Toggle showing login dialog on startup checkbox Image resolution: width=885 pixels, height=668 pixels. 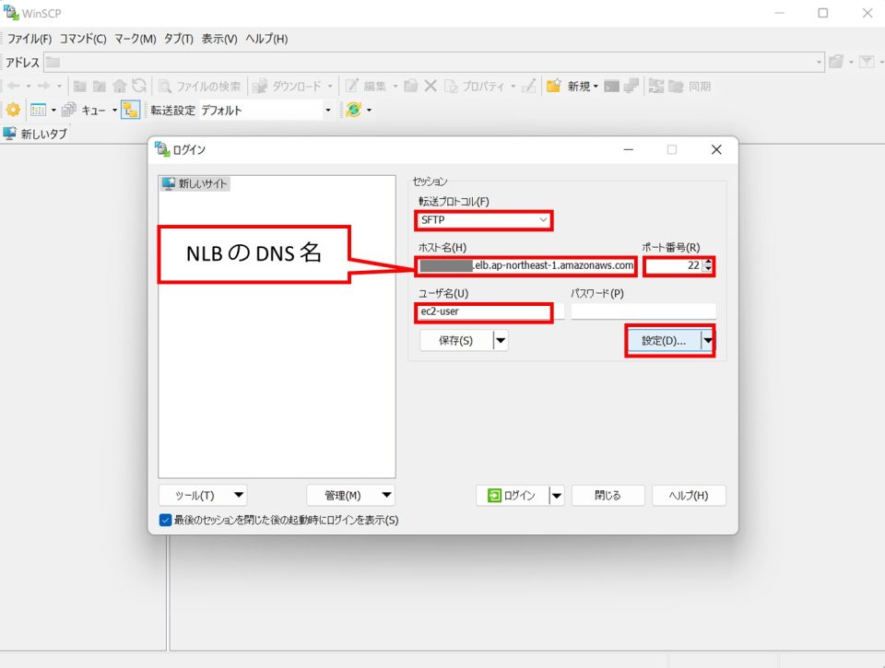click(x=163, y=520)
